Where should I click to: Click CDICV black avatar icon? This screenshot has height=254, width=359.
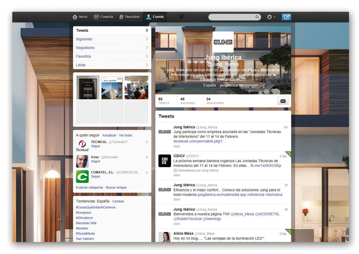[165, 160]
